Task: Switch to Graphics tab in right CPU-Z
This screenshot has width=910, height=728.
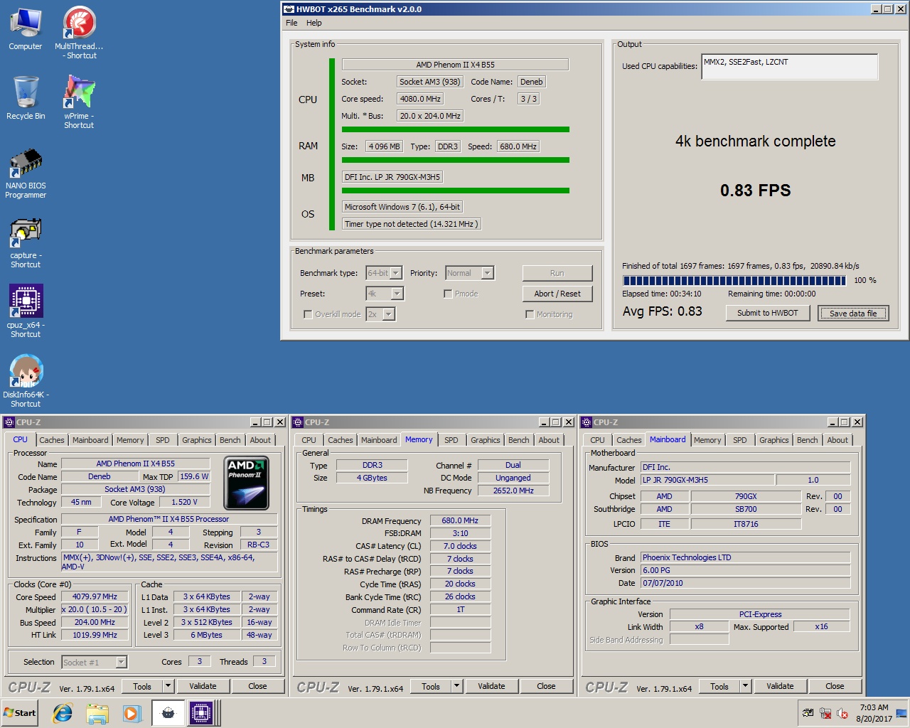Action: click(774, 440)
